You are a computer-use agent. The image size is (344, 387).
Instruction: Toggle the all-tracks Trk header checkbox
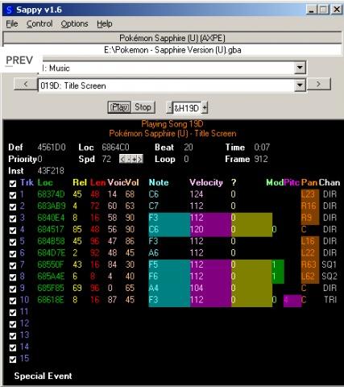[13, 183]
